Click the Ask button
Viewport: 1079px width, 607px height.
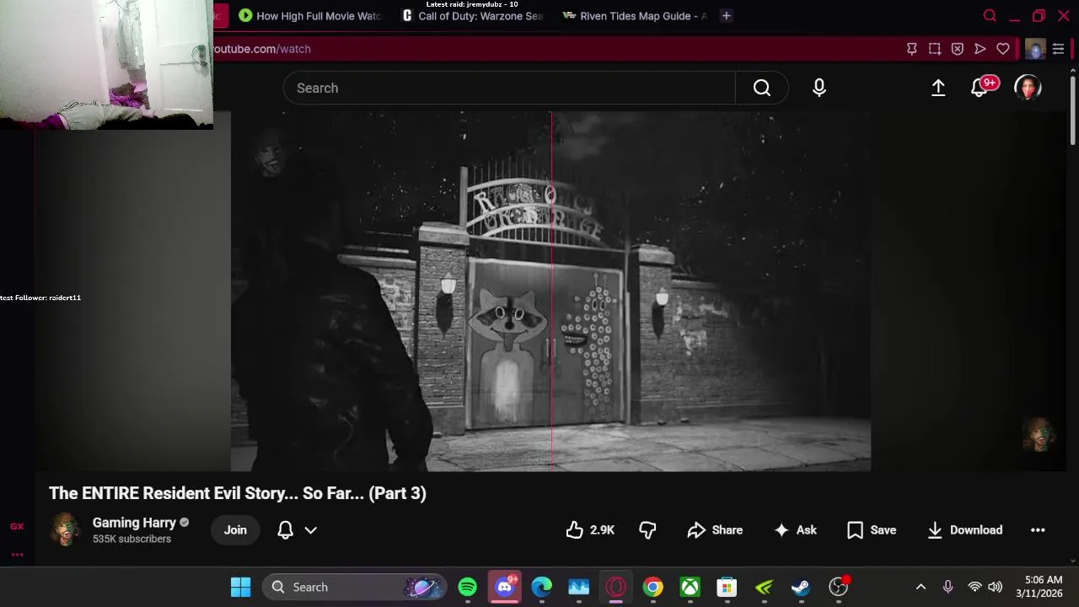click(x=795, y=529)
